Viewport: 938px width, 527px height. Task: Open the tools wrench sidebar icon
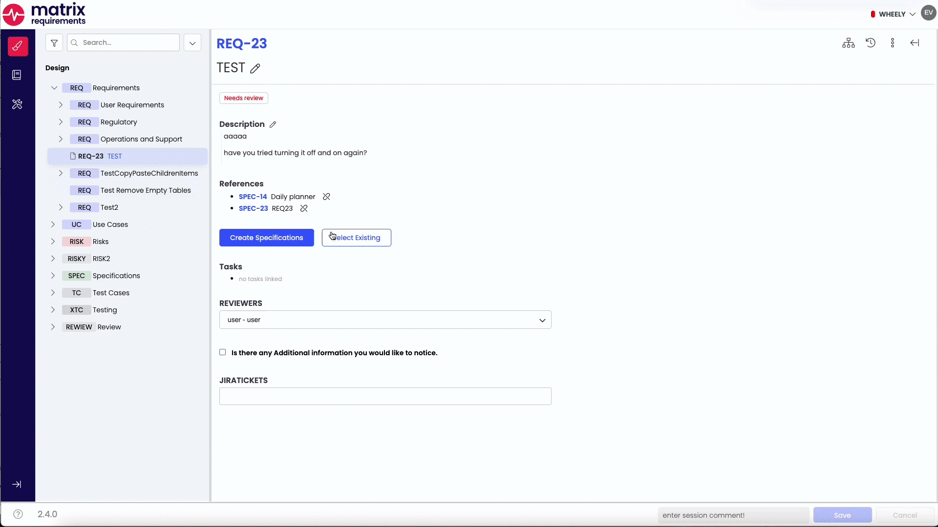[17, 104]
